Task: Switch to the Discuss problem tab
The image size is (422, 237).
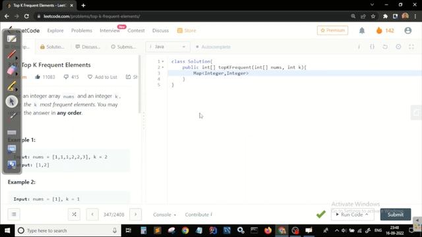Action: [x=88, y=47]
